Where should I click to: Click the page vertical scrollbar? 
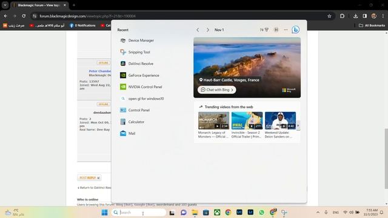point(386,159)
